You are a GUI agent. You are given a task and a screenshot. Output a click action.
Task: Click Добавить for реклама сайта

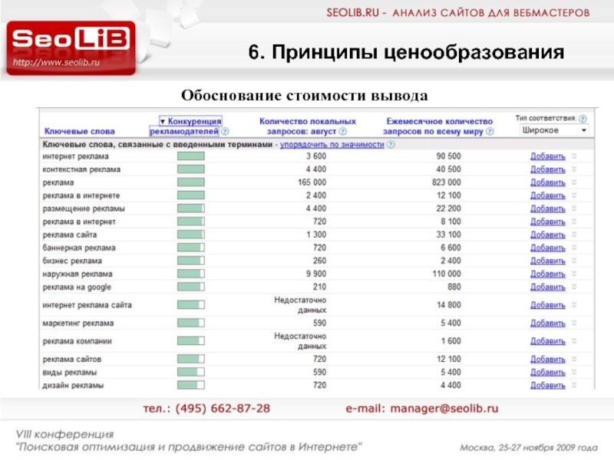click(548, 235)
